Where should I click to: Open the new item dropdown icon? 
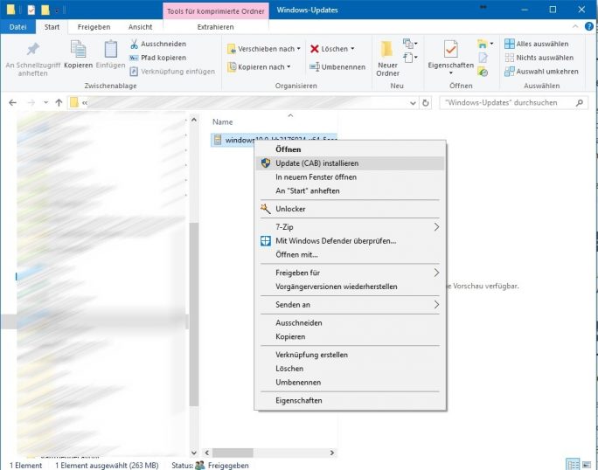pos(410,44)
